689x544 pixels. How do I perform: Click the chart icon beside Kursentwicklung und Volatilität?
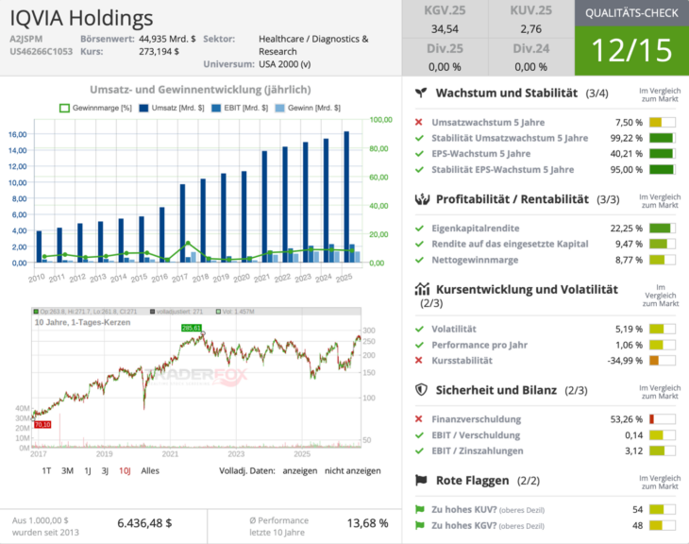(x=422, y=289)
